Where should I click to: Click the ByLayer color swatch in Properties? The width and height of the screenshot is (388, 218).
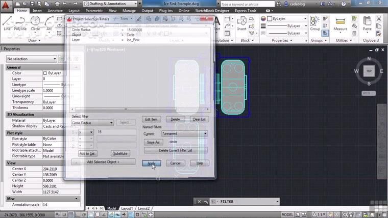45,73
